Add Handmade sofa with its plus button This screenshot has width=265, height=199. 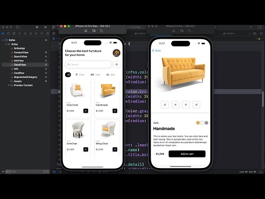click(x=115, y=111)
